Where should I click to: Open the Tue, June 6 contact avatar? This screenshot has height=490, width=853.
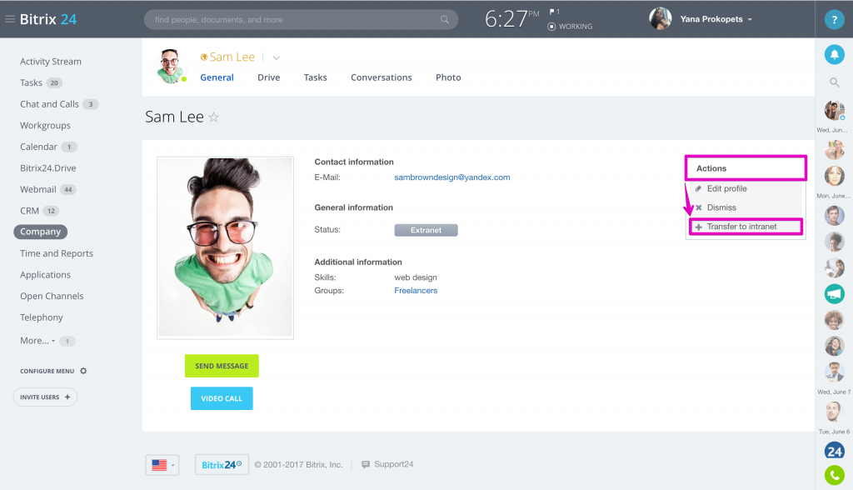833,412
